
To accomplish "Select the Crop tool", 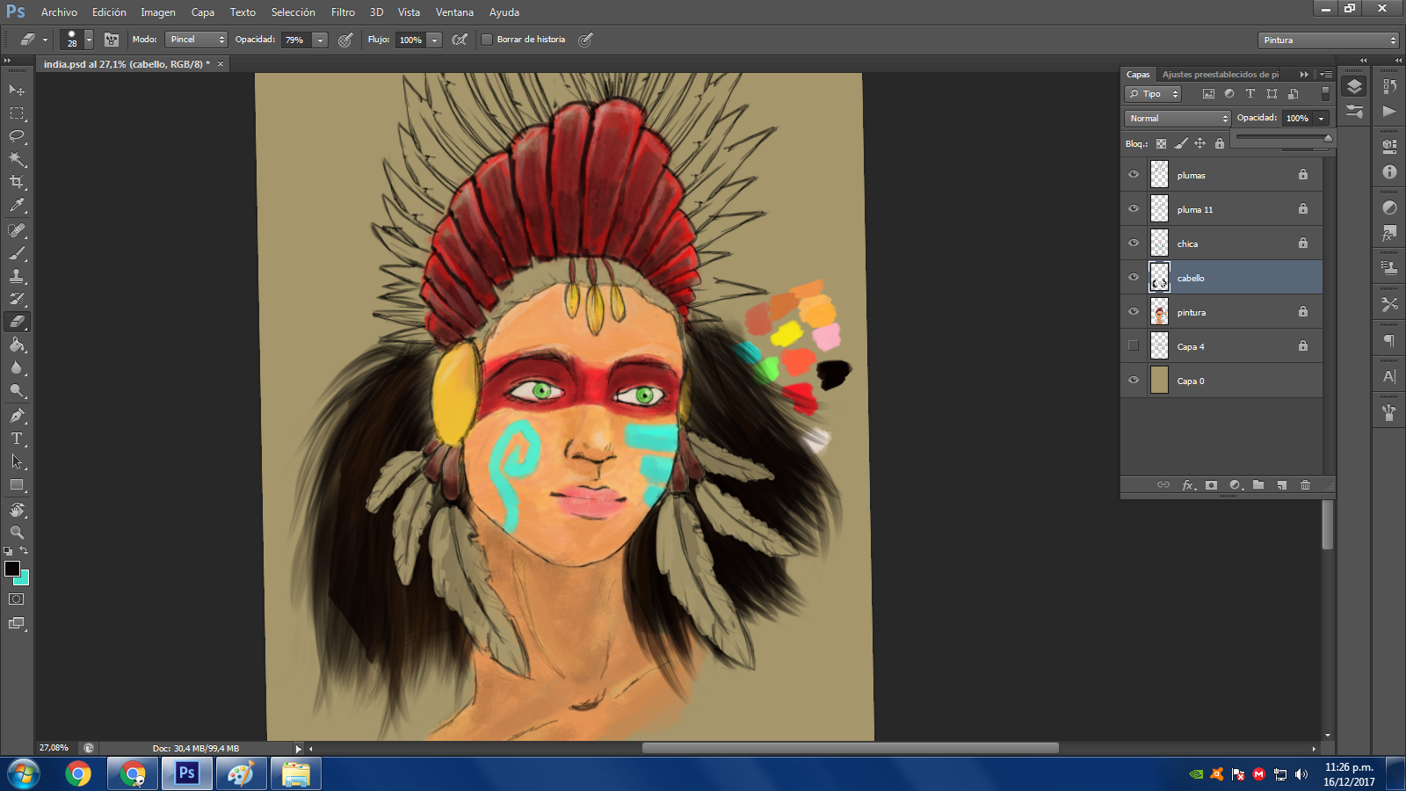I will [17, 182].
